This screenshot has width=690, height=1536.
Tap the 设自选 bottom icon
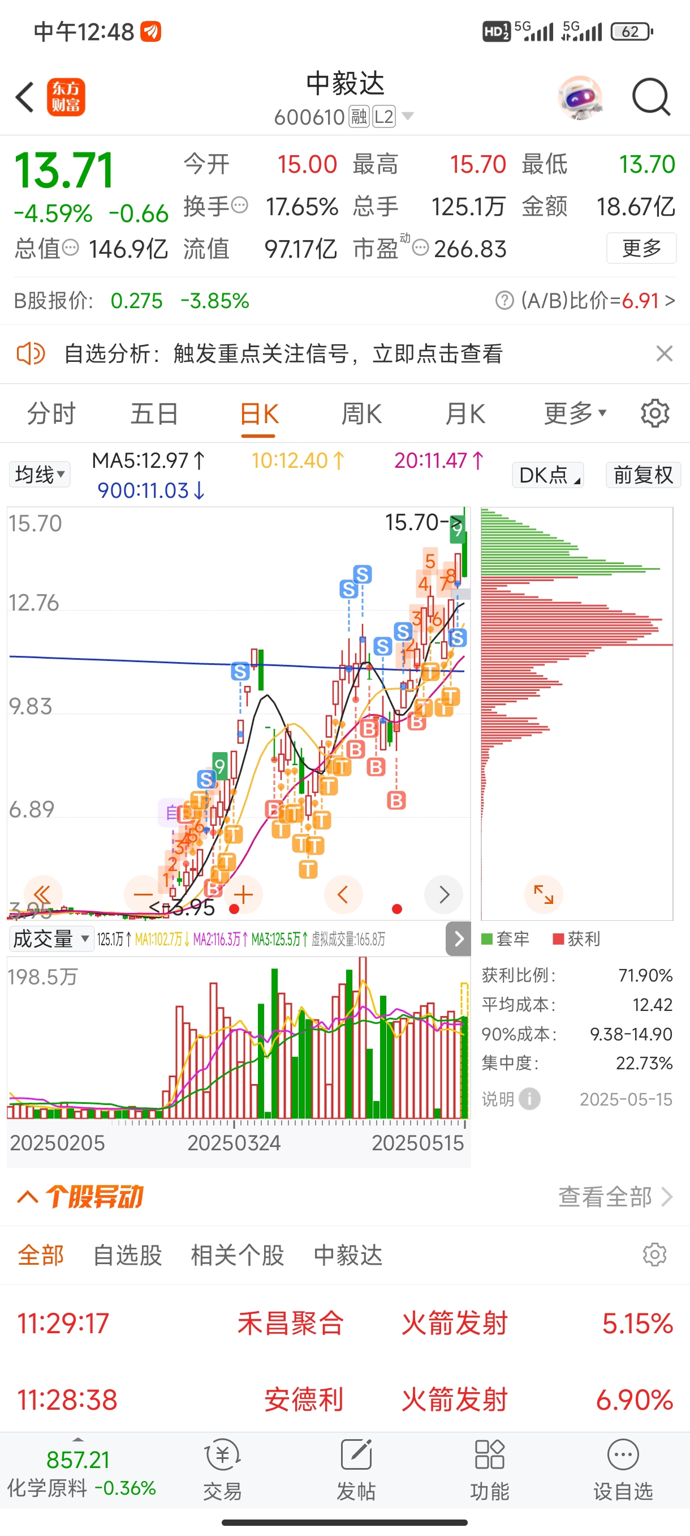(623, 1470)
